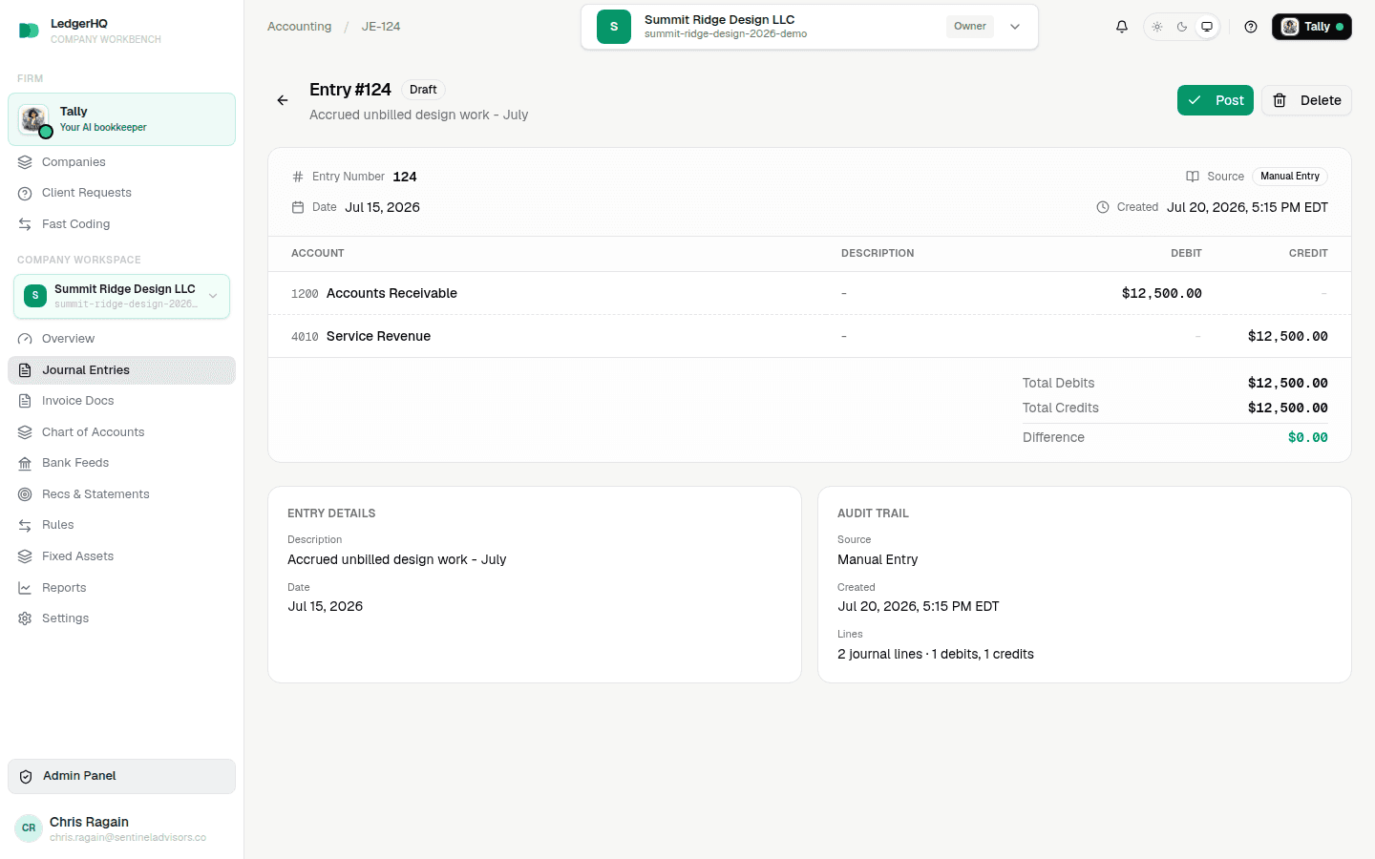Screen dimensions: 1375x859
Task: Click the Draft status badge
Action: pos(423,90)
